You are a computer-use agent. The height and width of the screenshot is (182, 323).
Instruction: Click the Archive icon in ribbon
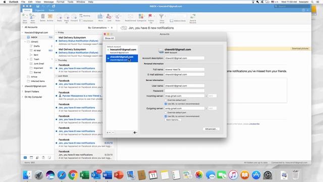click(x=50, y=16)
